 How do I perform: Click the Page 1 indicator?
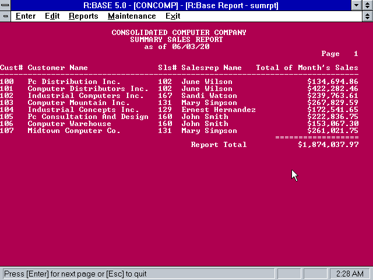click(340, 54)
